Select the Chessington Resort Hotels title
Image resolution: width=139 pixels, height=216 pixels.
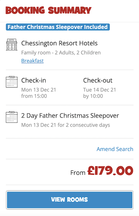(60, 43)
